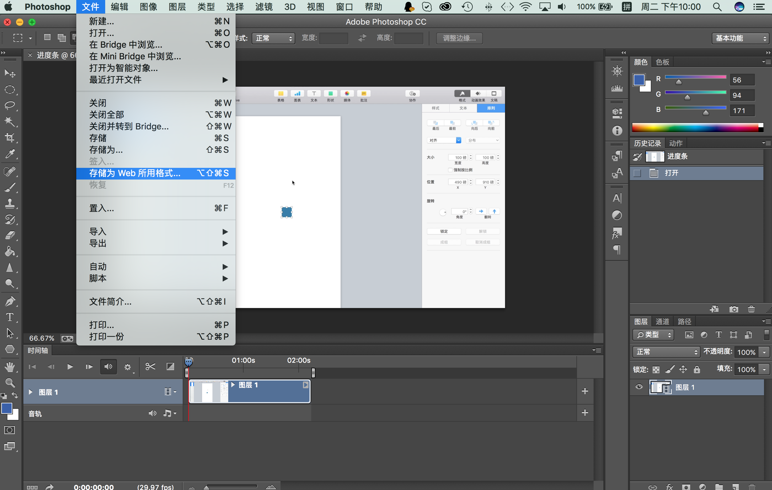Play the timeline
The image size is (772, 490).
(x=70, y=367)
